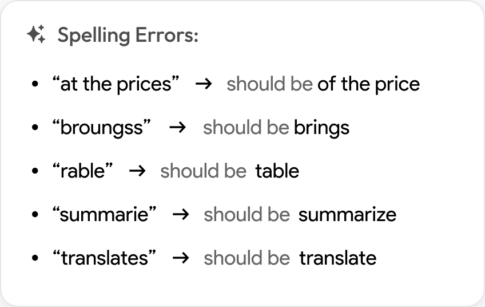Click the sparkle icon beside Spelling Errors

click(36, 36)
